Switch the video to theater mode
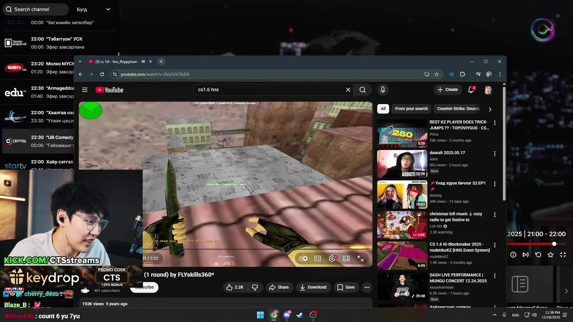573x322 pixels. click(346, 258)
